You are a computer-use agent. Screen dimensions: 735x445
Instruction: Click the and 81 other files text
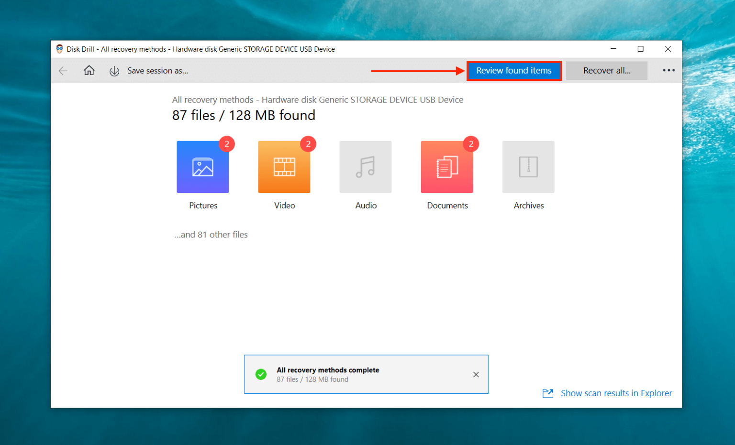(x=211, y=234)
